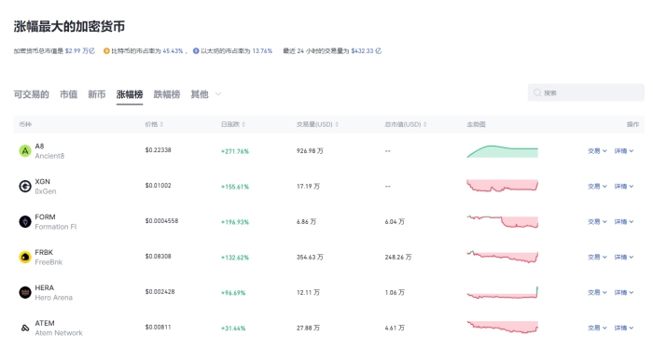Switch to the 新币 tab
The width and height of the screenshot is (653, 350).
click(x=97, y=94)
